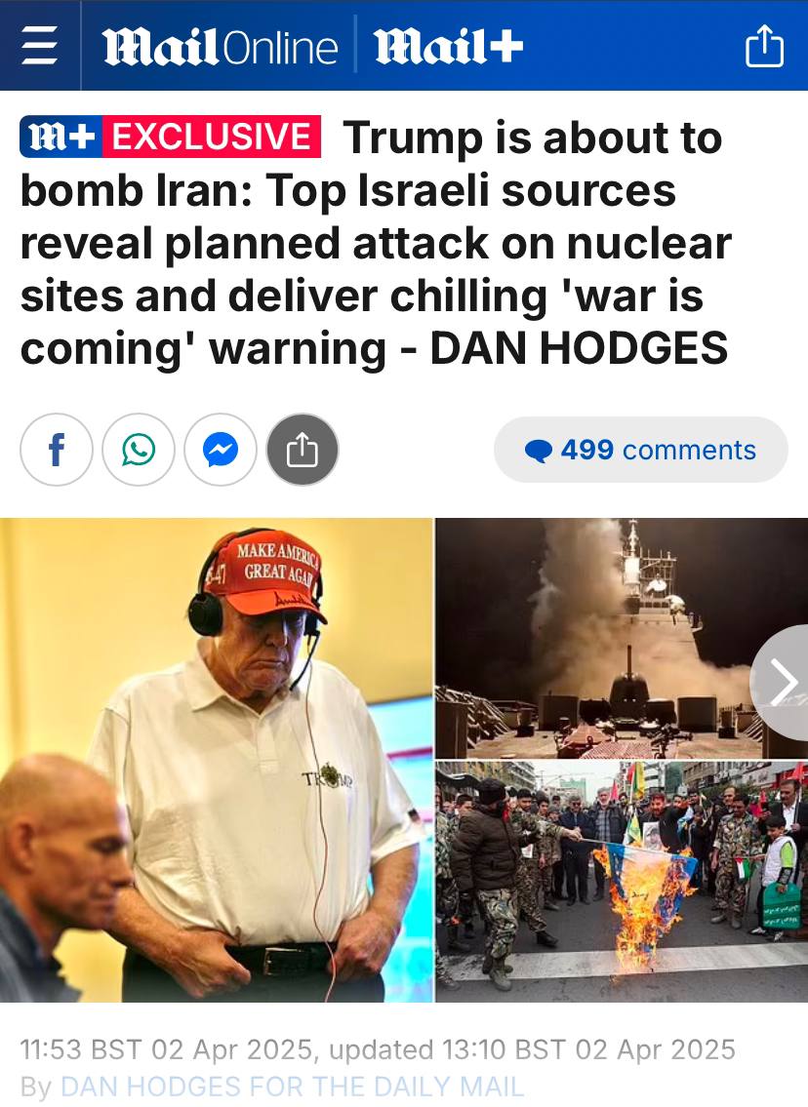The height and width of the screenshot is (1107, 808).
Task: Tap the DAN HODGES name in headline
Action: [579, 349]
